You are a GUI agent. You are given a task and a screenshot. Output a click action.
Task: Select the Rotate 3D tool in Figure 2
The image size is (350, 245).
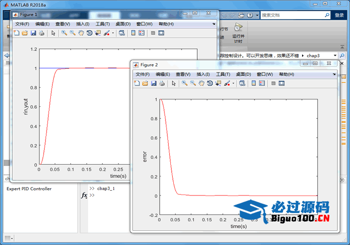pos(210,83)
